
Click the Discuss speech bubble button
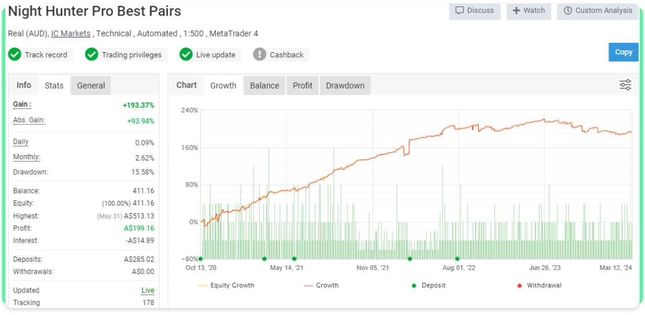click(474, 10)
